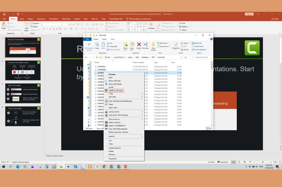The height and width of the screenshot is (187, 282).
Task: Click the Explorer Help question mark icon
Action: coord(211,39)
